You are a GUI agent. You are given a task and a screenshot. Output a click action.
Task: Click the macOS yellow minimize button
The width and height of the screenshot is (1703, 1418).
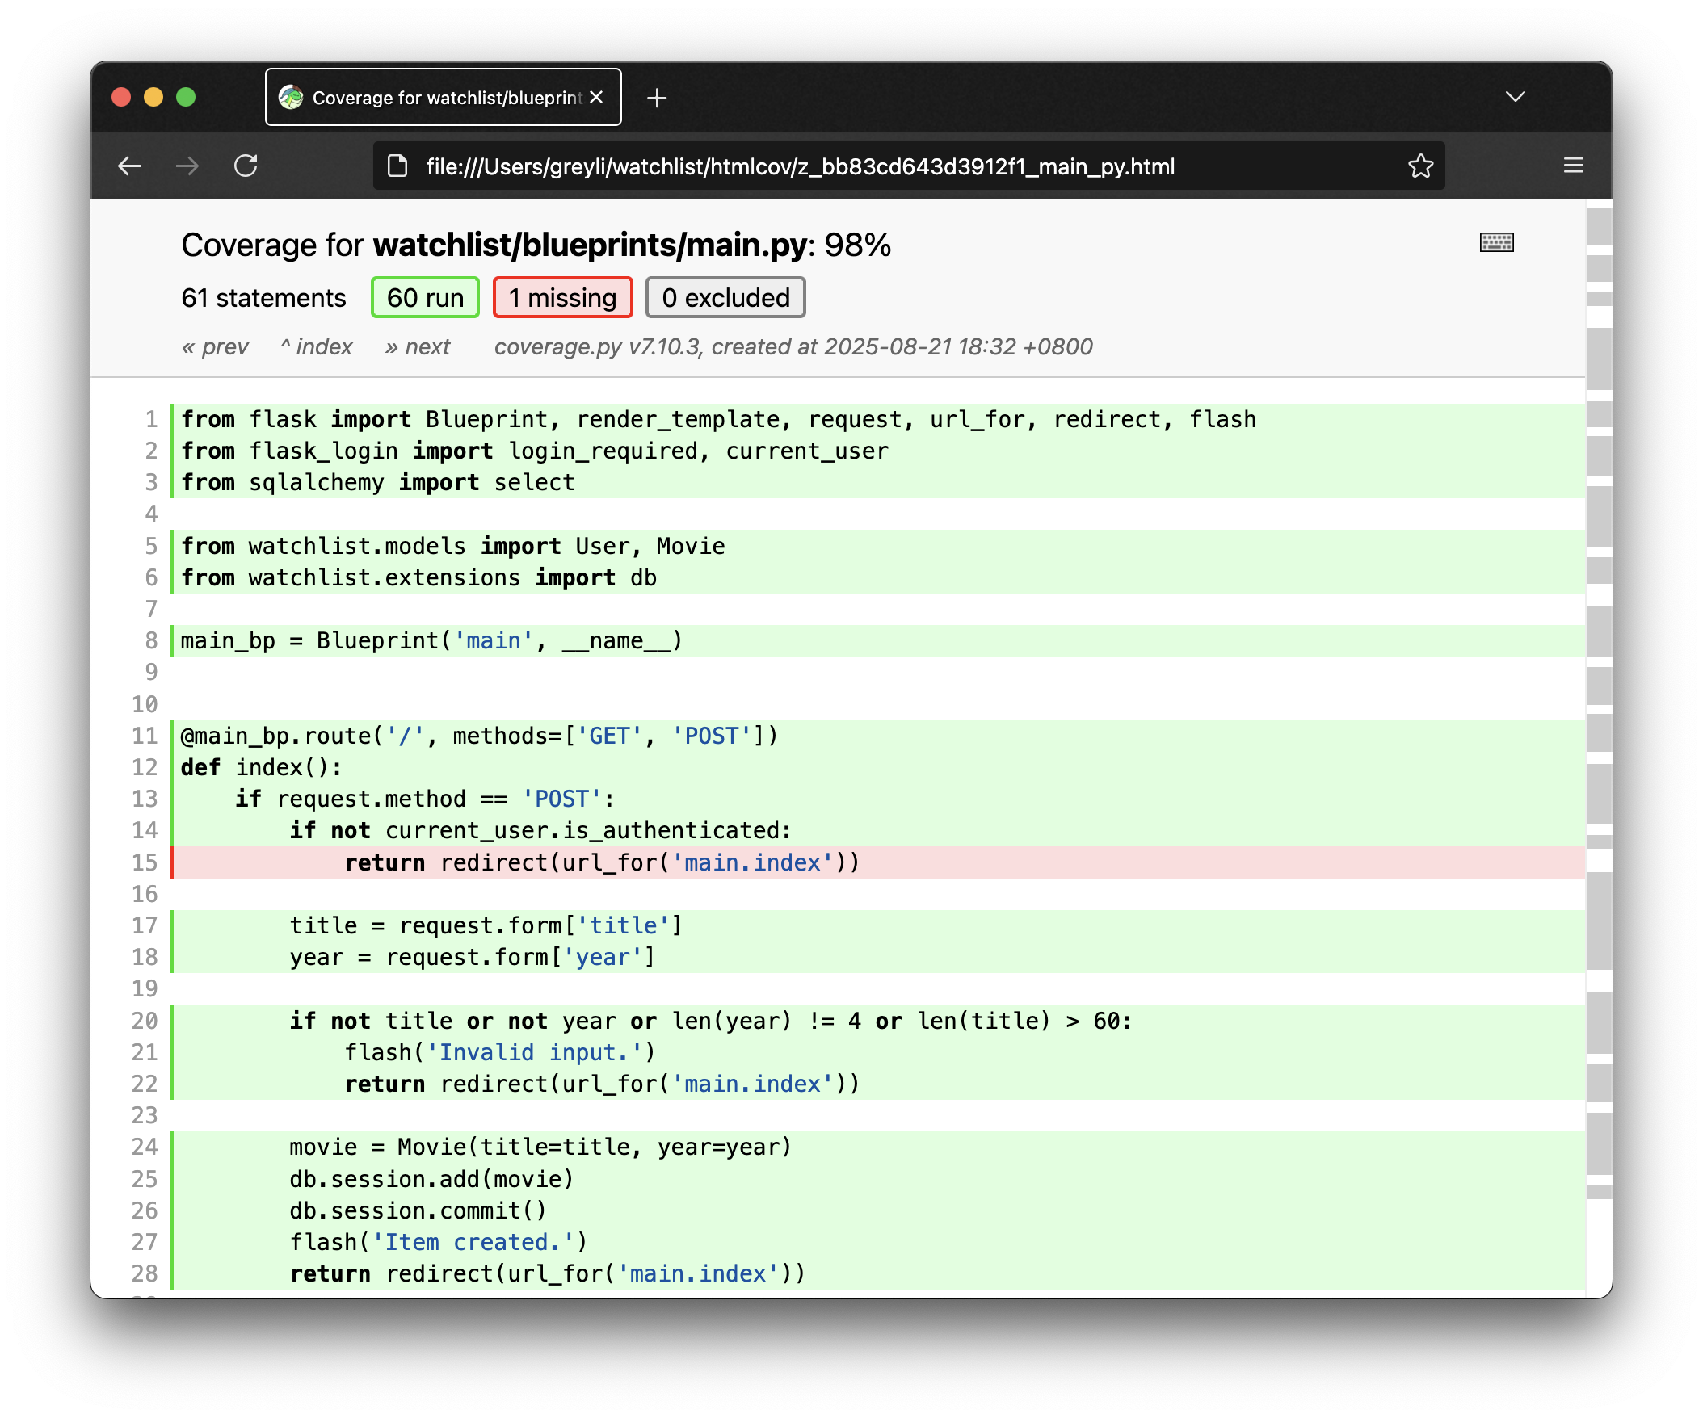tap(153, 97)
